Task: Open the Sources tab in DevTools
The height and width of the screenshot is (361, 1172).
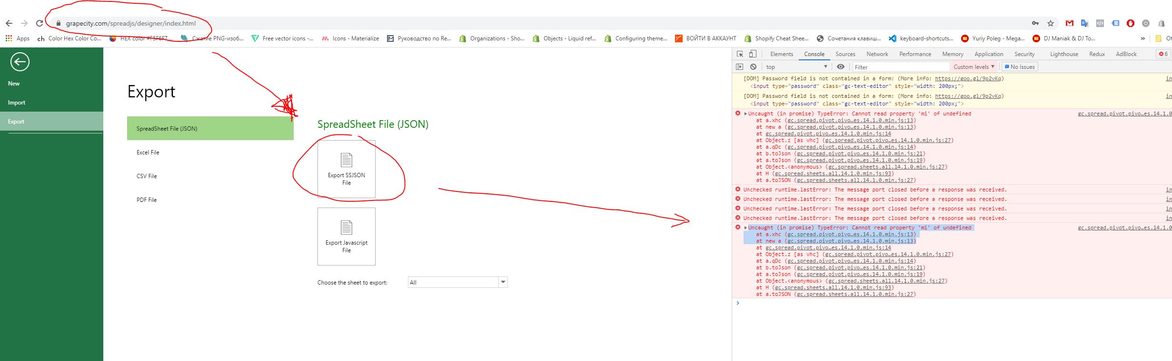Action: tap(845, 54)
